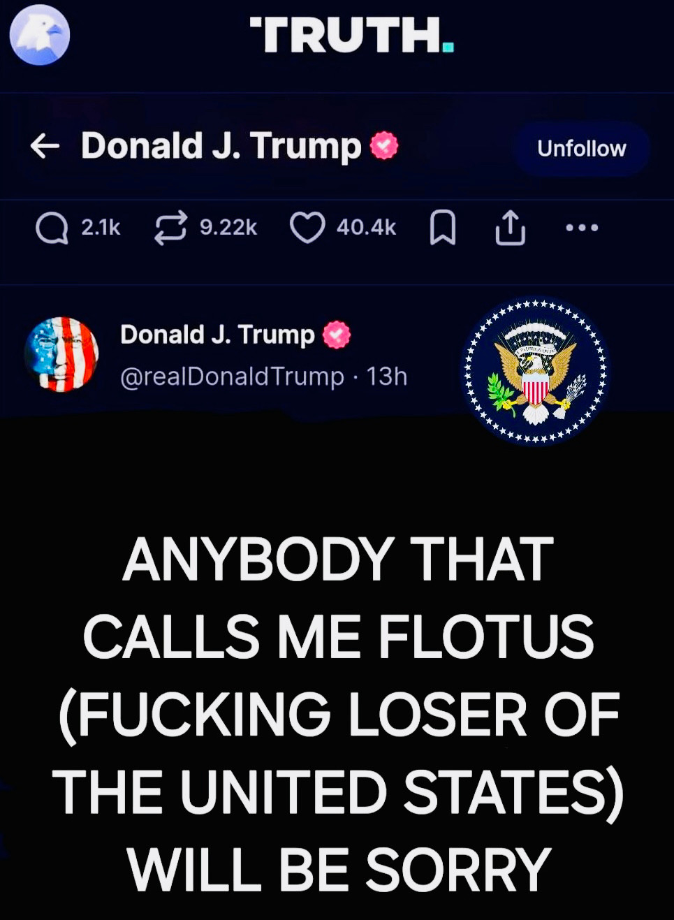Click the verified badge beside the author's name

pos(336,335)
